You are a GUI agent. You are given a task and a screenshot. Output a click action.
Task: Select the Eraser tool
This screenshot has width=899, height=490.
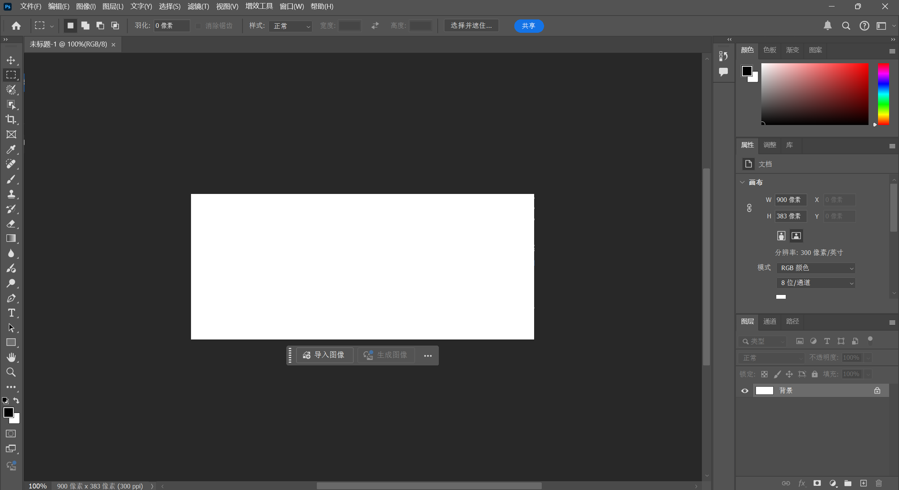(x=11, y=224)
